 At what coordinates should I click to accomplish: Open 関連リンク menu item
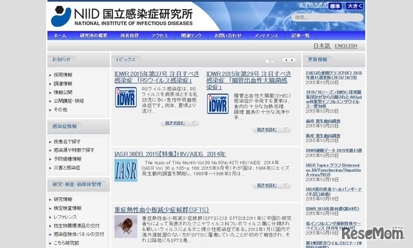coord(191,35)
